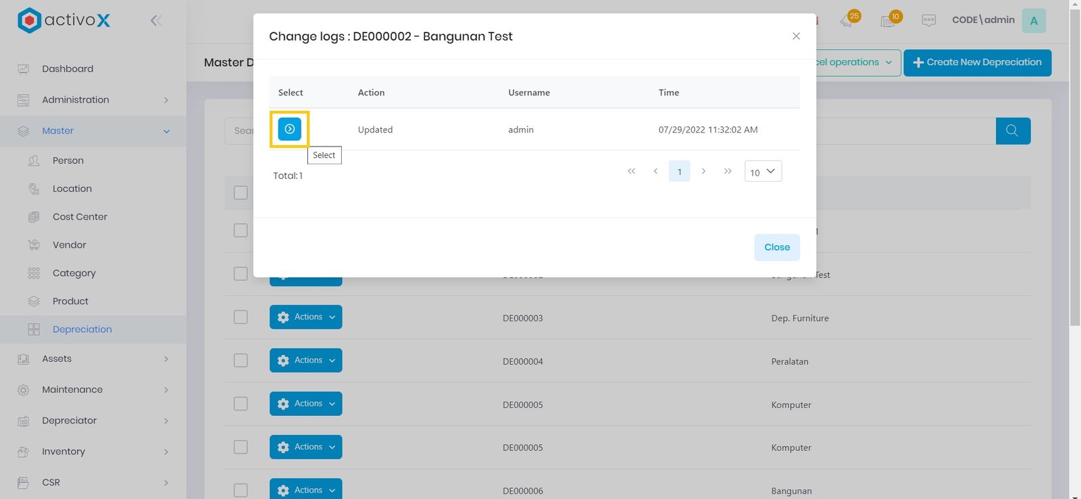Tick the checkbox for row DE000003
This screenshot has width=1081, height=499.
pyautogui.click(x=241, y=317)
